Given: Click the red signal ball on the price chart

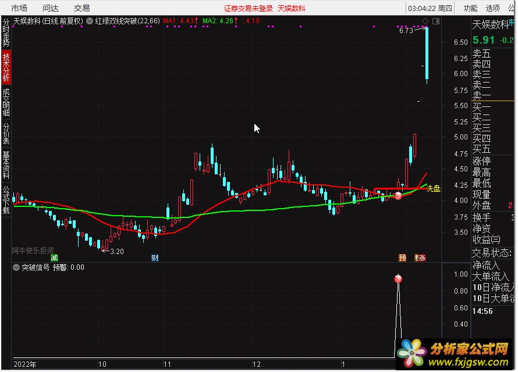Looking at the screenshot, I should pos(398,196).
